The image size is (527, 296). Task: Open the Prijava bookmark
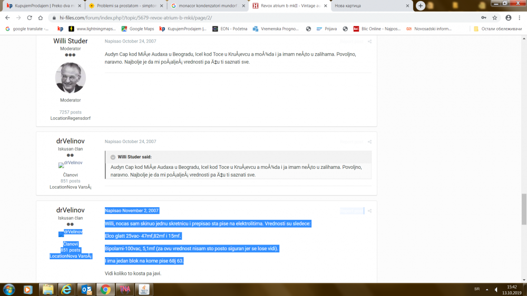(x=327, y=29)
